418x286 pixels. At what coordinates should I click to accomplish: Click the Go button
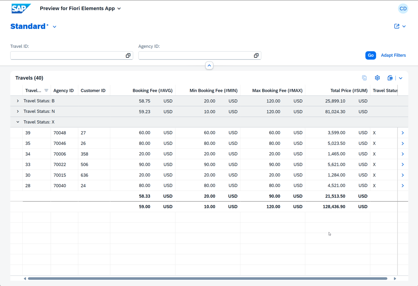click(x=370, y=55)
